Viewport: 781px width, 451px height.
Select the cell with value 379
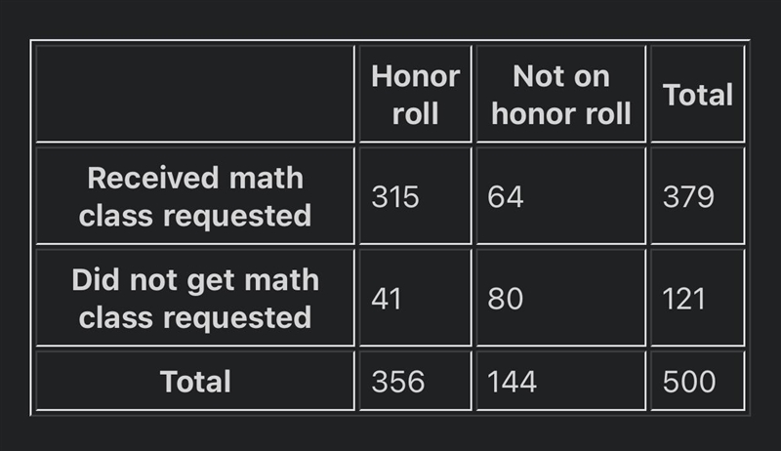[697, 196]
